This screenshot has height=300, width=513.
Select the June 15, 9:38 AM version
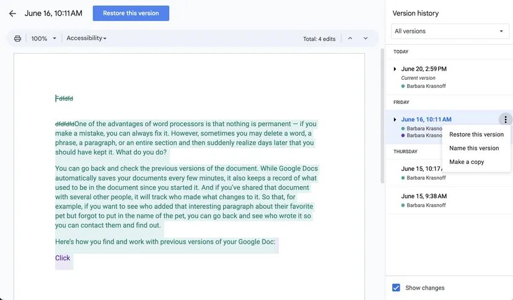click(424, 196)
